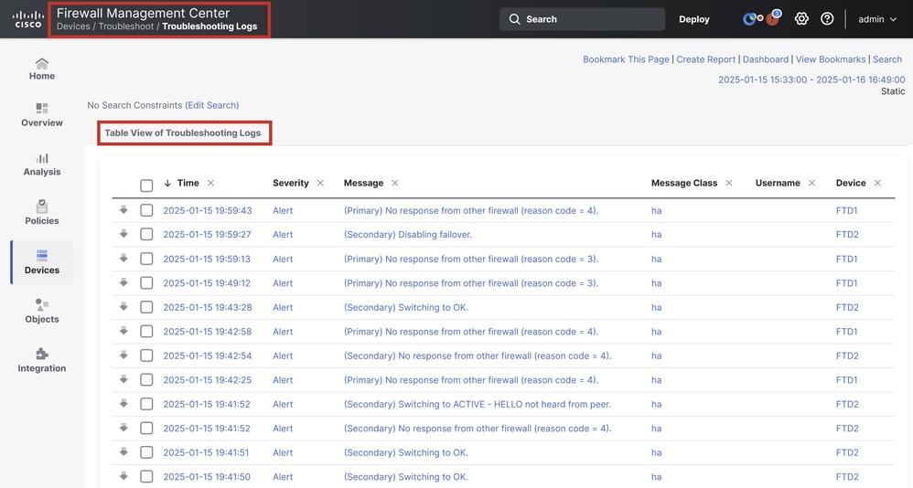The image size is (913, 488).
Task: Drill down arrow for 19:42:58 log row
Action: (x=124, y=331)
